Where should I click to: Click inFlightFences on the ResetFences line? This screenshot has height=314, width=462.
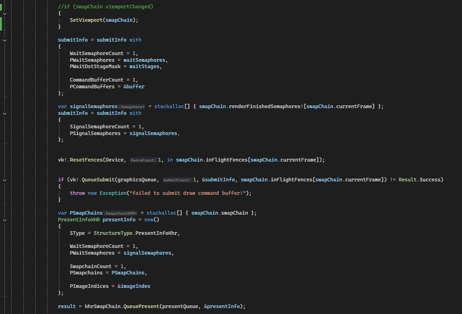click(226, 160)
